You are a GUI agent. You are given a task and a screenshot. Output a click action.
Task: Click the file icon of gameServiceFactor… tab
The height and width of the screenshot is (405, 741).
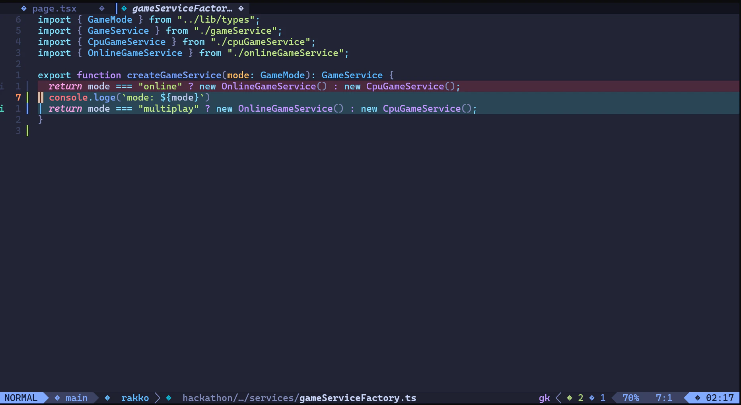tap(124, 8)
